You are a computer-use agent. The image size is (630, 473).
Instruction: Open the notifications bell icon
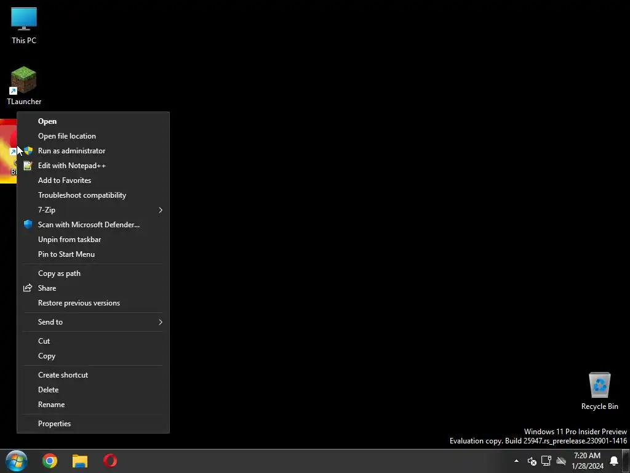[x=613, y=461]
